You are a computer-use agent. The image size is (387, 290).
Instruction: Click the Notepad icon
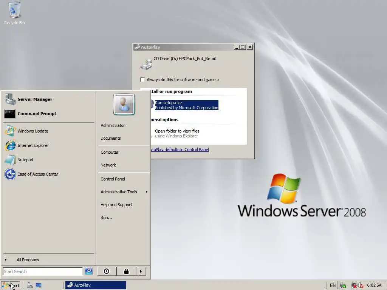click(x=10, y=160)
